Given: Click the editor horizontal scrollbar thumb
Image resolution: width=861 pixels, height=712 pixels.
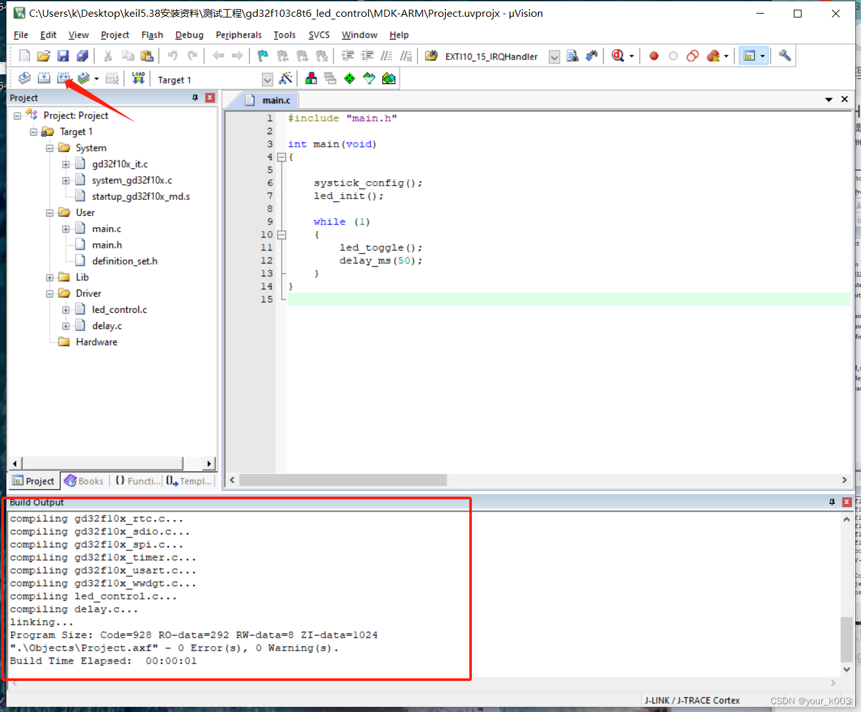Looking at the screenshot, I should 343,480.
